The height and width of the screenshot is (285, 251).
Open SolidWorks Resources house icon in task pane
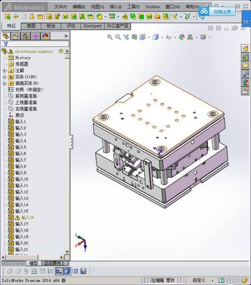click(245, 48)
